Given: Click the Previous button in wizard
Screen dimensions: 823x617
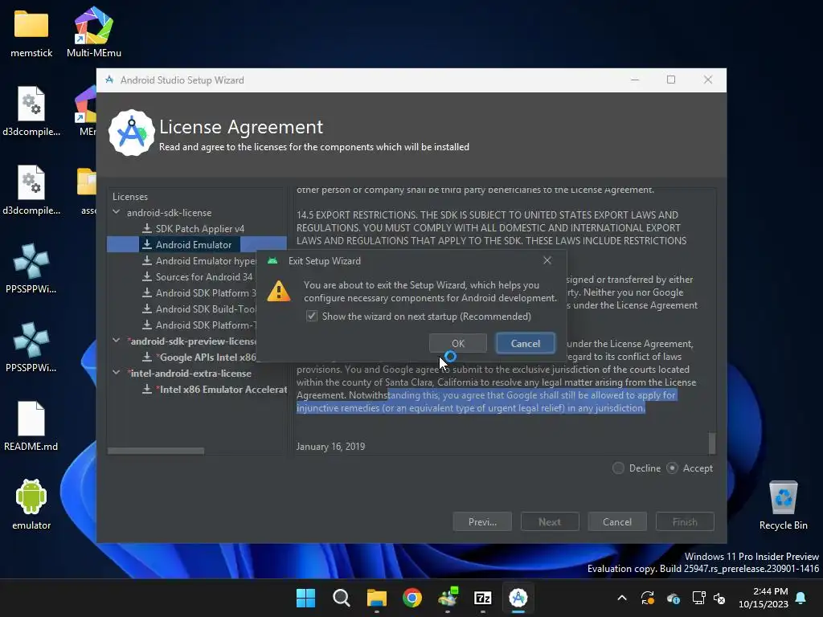Looking at the screenshot, I should pos(482,522).
